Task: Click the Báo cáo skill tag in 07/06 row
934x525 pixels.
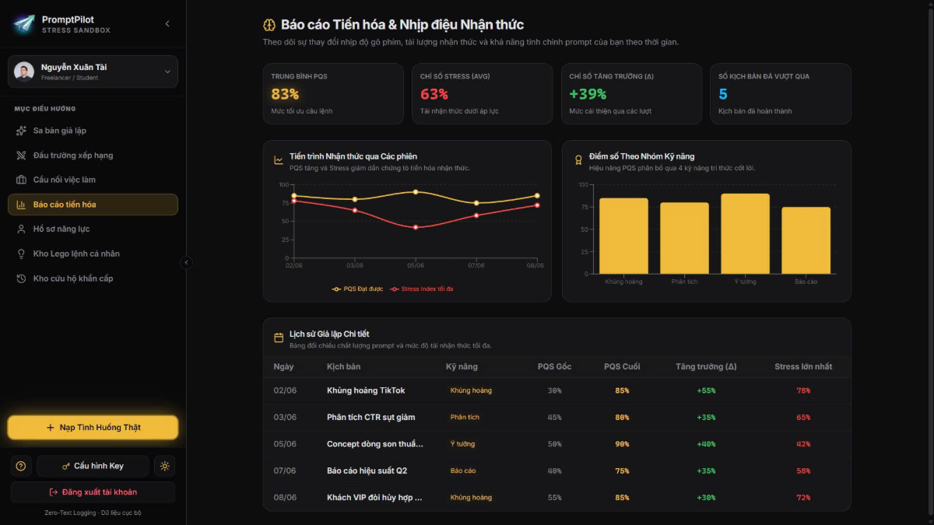Action: (463, 471)
